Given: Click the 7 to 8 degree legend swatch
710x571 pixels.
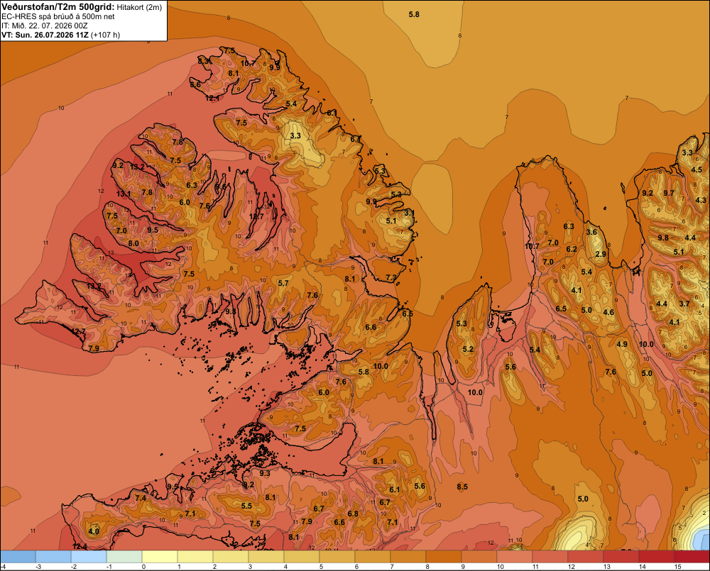Looking at the screenshot, I should tap(408, 557).
